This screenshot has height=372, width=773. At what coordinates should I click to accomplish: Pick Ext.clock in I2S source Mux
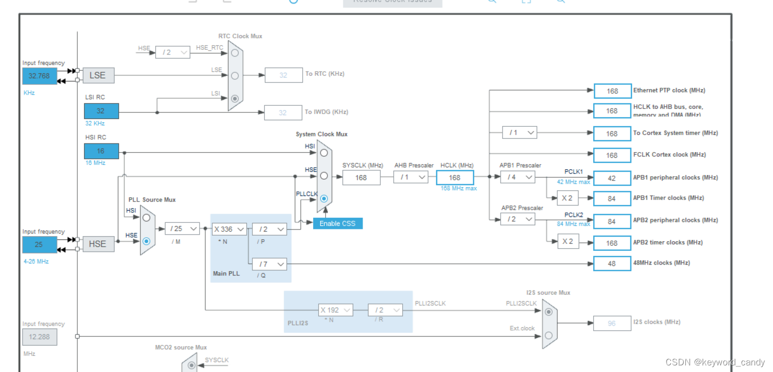coord(548,335)
